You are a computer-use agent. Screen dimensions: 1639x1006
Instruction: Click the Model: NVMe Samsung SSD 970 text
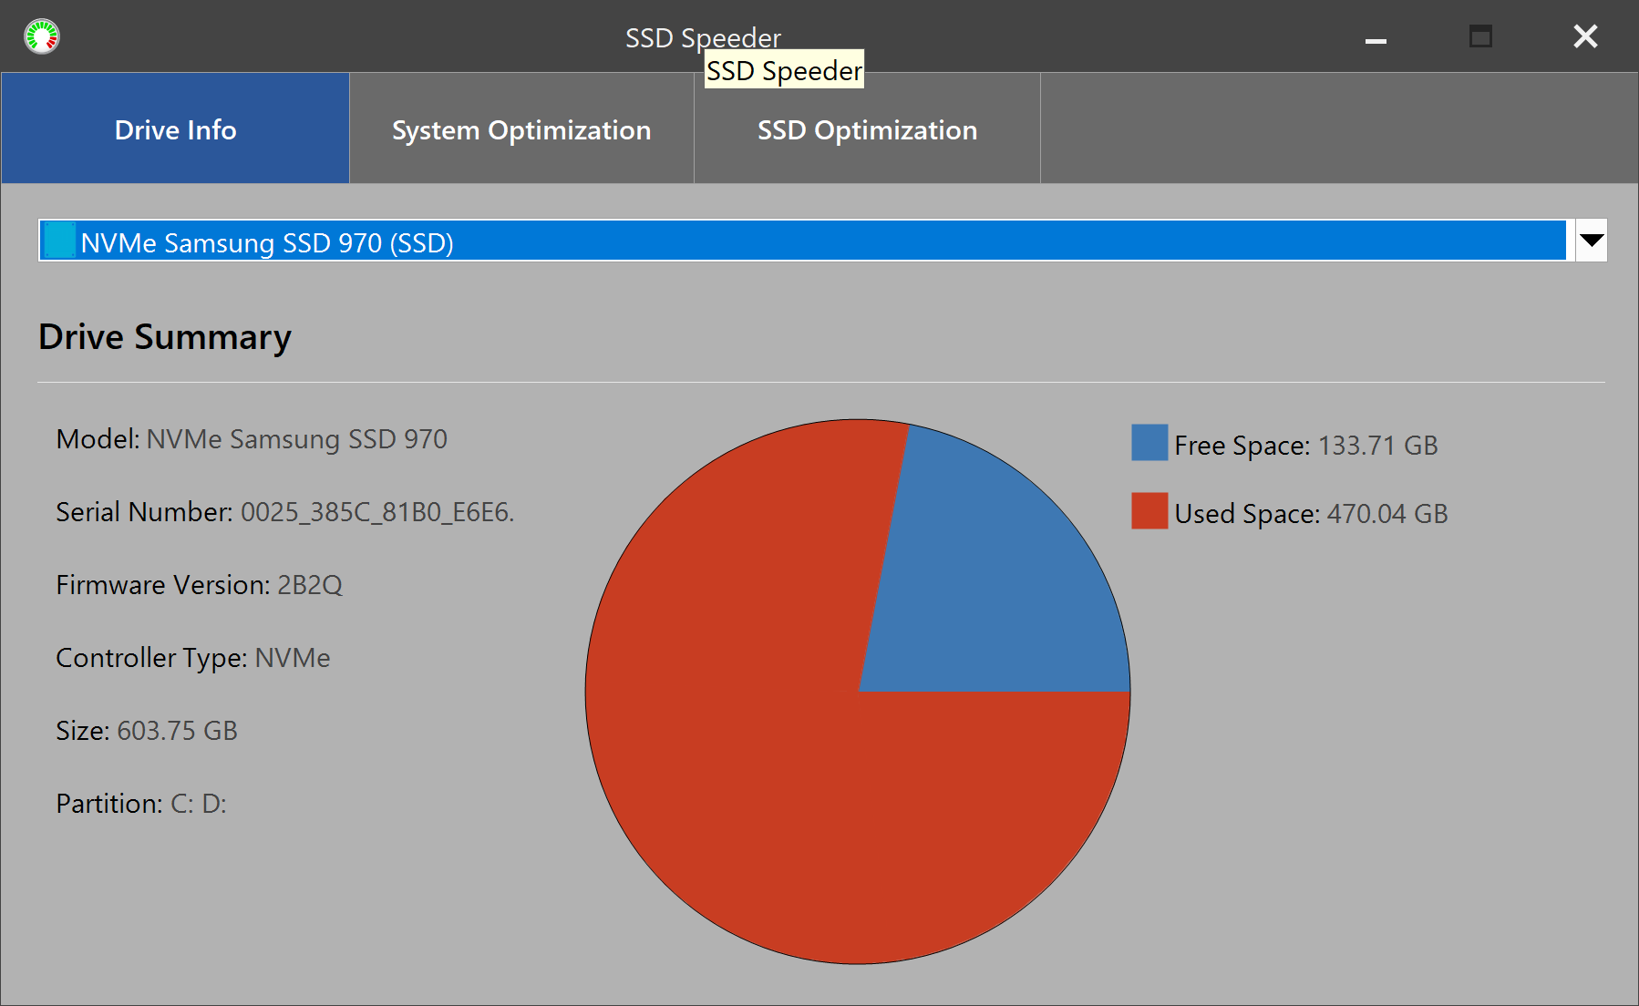(252, 439)
